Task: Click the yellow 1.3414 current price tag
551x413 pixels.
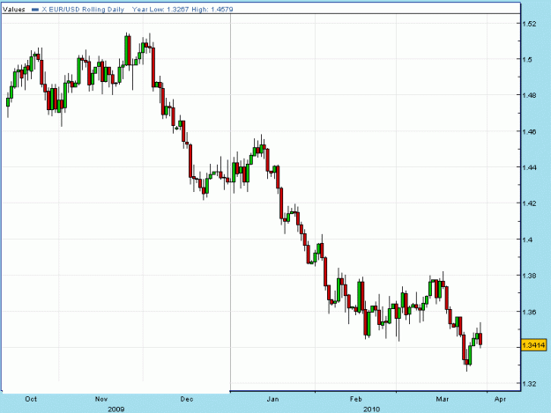Action: point(533,345)
